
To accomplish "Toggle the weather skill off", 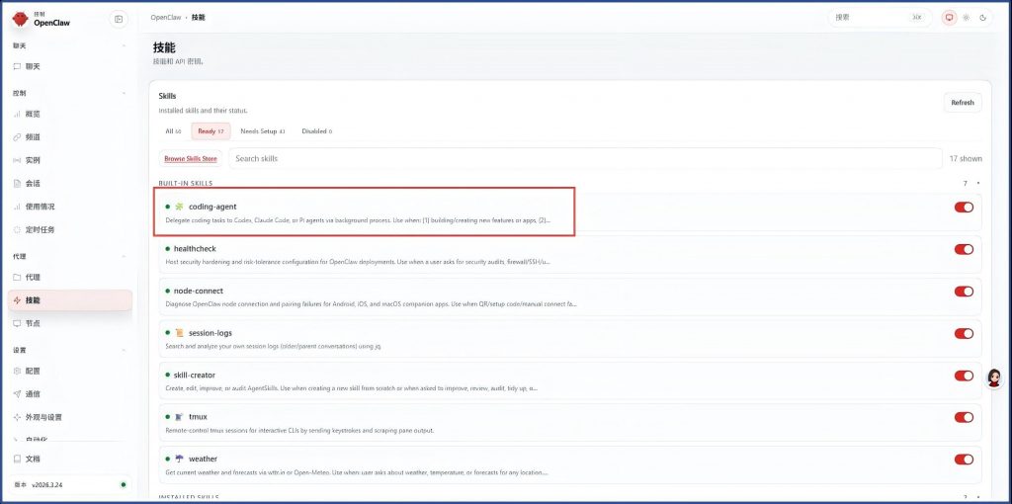I will tap(964, 459).
